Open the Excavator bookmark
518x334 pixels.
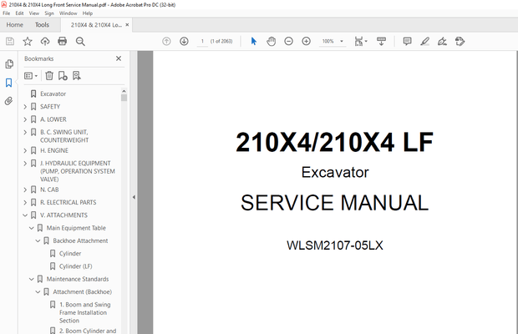tap(53, 94)
